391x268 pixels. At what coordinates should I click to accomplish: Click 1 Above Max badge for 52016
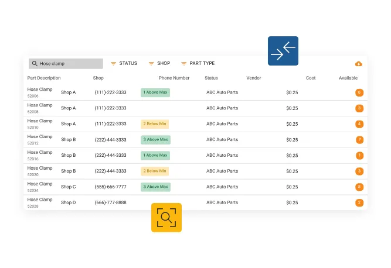click(x=155, y=156)
